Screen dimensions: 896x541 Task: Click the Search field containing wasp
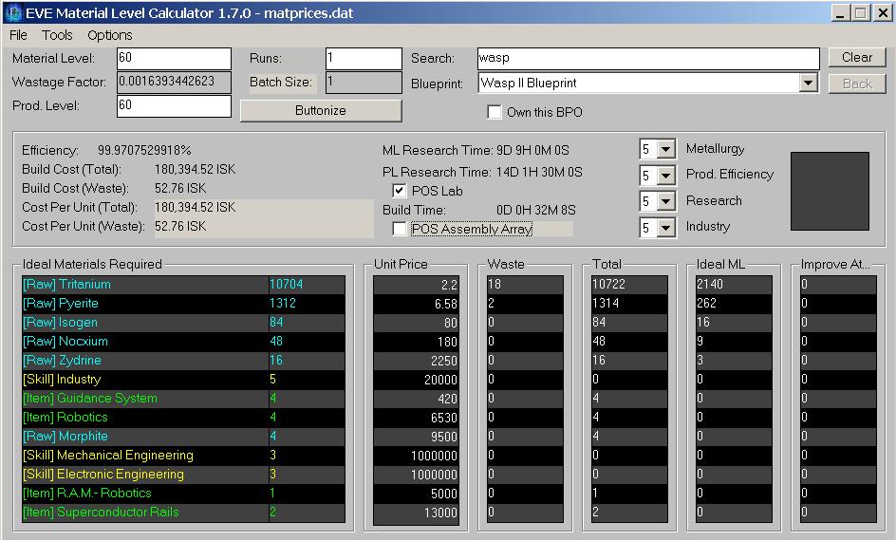(x=648, y=58)
